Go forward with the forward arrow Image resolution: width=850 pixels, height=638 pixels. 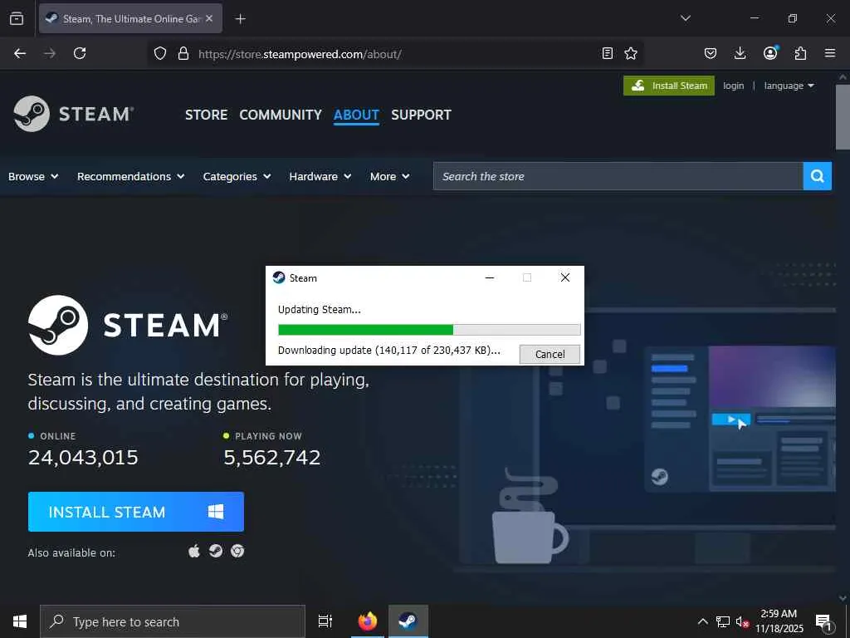(50, 53)
